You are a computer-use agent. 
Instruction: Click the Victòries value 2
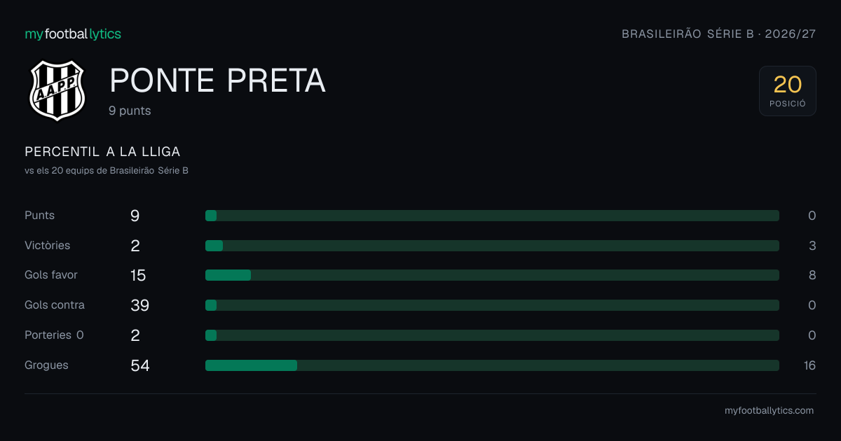click(135, 246)
